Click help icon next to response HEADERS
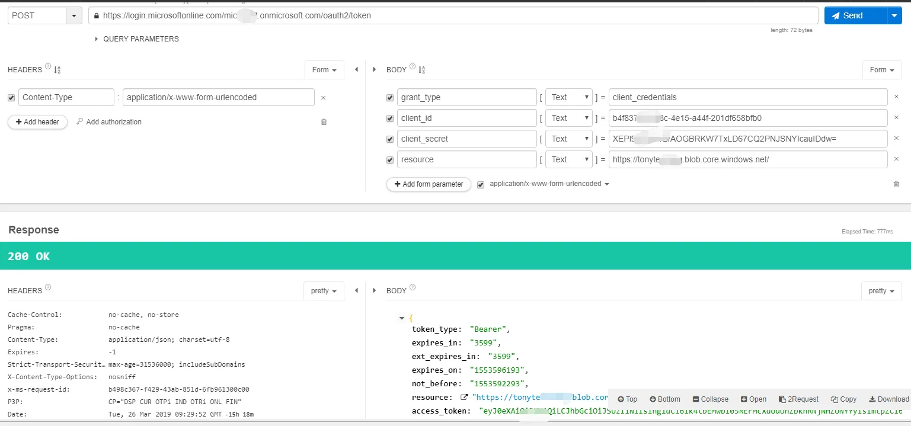This screenshot has width=911, height=426. (48, 288)
